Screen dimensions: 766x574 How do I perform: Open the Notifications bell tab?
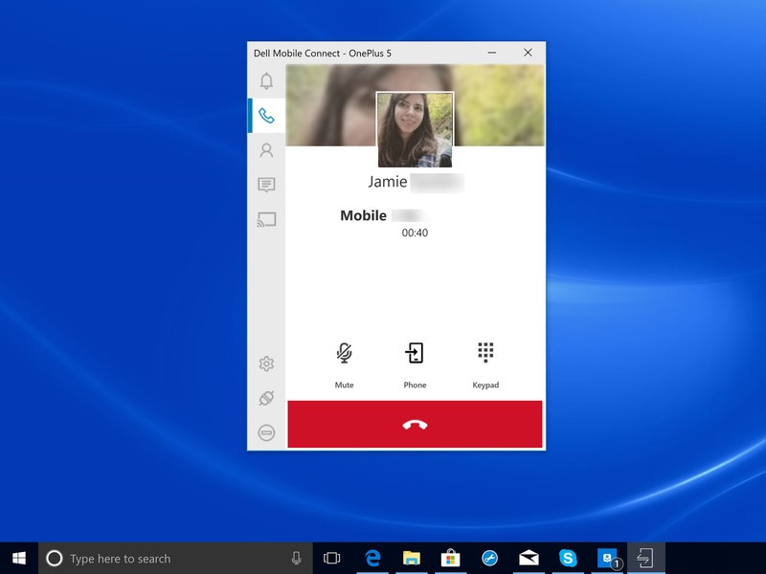click(266, 81)
